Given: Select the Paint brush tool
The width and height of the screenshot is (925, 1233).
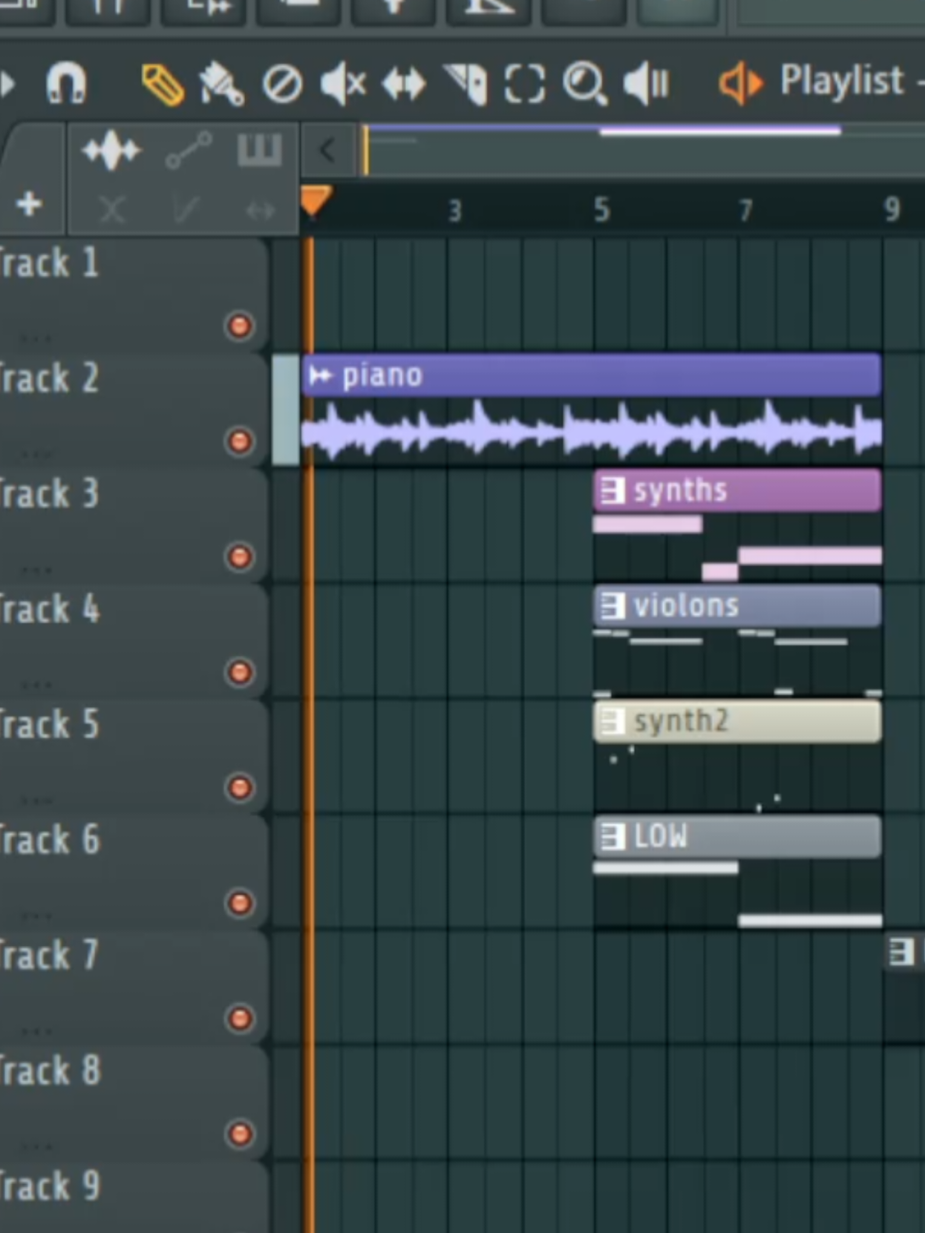Looking at the screenshot, I should pos(221,84).
